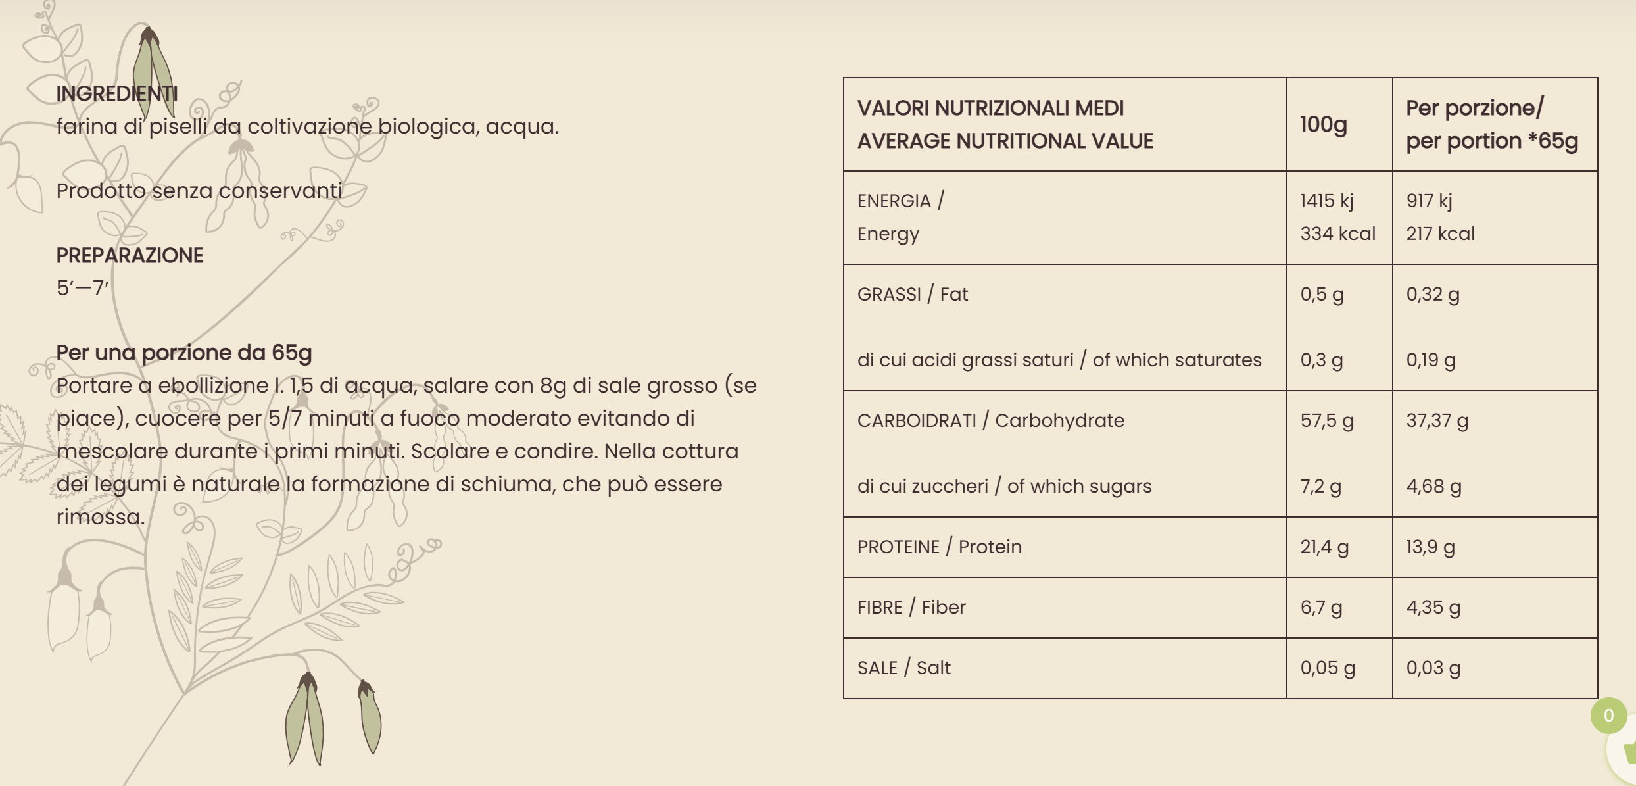
Task: Click the 334 kcal energy value
Action: tap(1337, 233)
